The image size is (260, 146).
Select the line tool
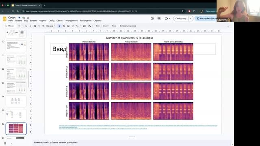click(77, 26)
